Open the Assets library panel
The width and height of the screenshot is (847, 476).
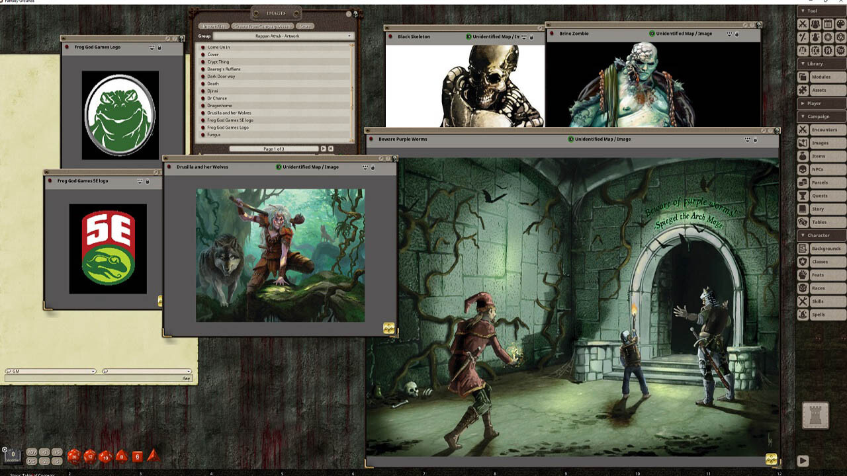coord(821,90)
